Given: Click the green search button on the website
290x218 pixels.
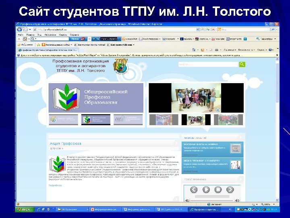Looking at the screenshot, I should tap(242, 64).
